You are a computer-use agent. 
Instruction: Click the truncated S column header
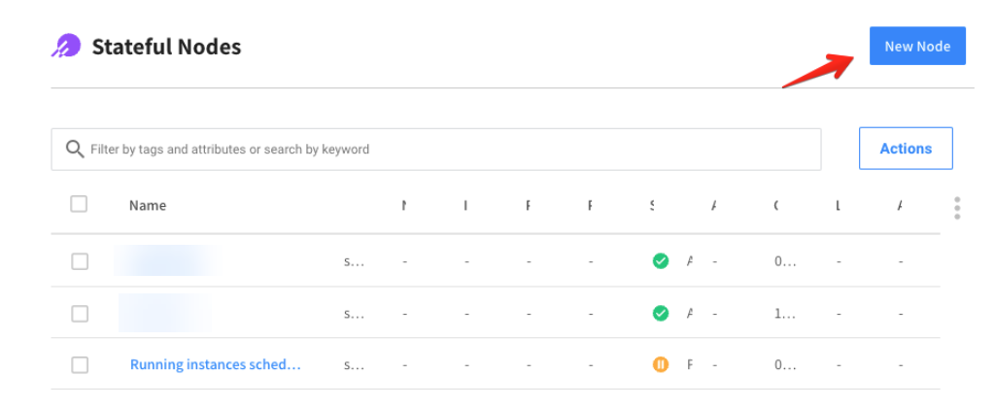coord(652,205)
